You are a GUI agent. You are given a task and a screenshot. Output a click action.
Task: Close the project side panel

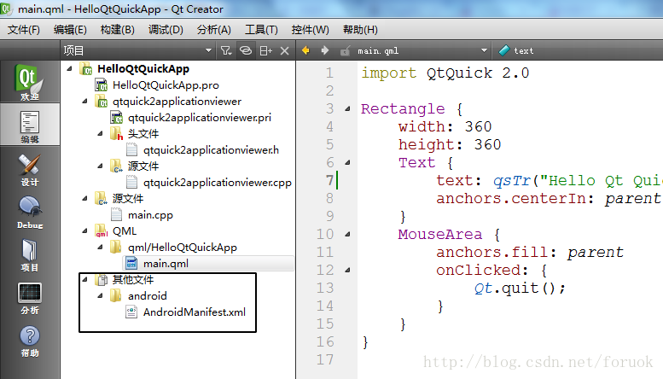284,50
